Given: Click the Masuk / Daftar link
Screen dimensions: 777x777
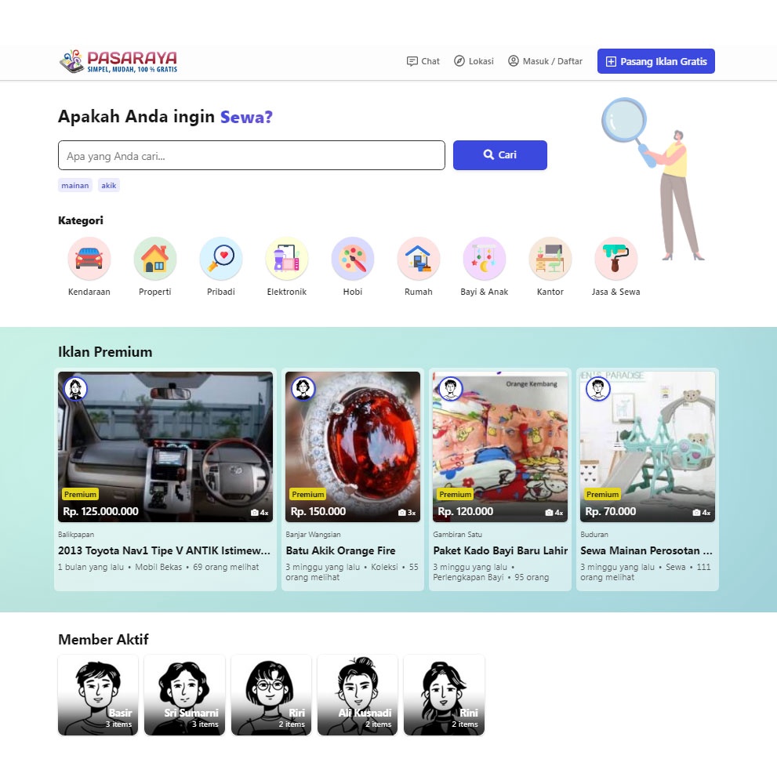Looking at the screenshot, I should (545, 61).
